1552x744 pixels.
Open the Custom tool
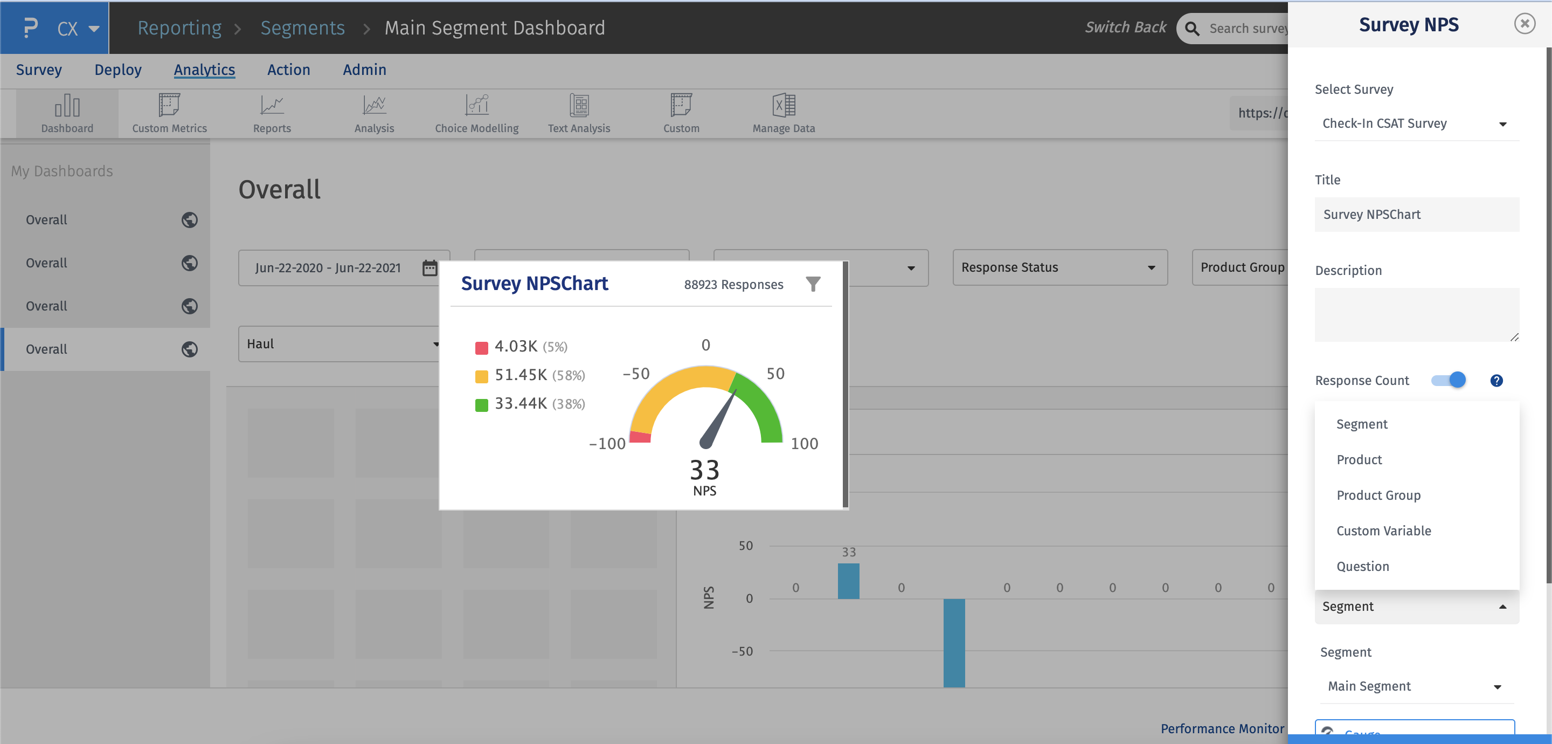coord(681,113)
